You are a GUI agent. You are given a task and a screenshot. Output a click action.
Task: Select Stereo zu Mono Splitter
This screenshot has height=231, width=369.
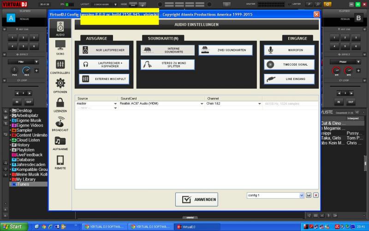[x=167, y=65]
